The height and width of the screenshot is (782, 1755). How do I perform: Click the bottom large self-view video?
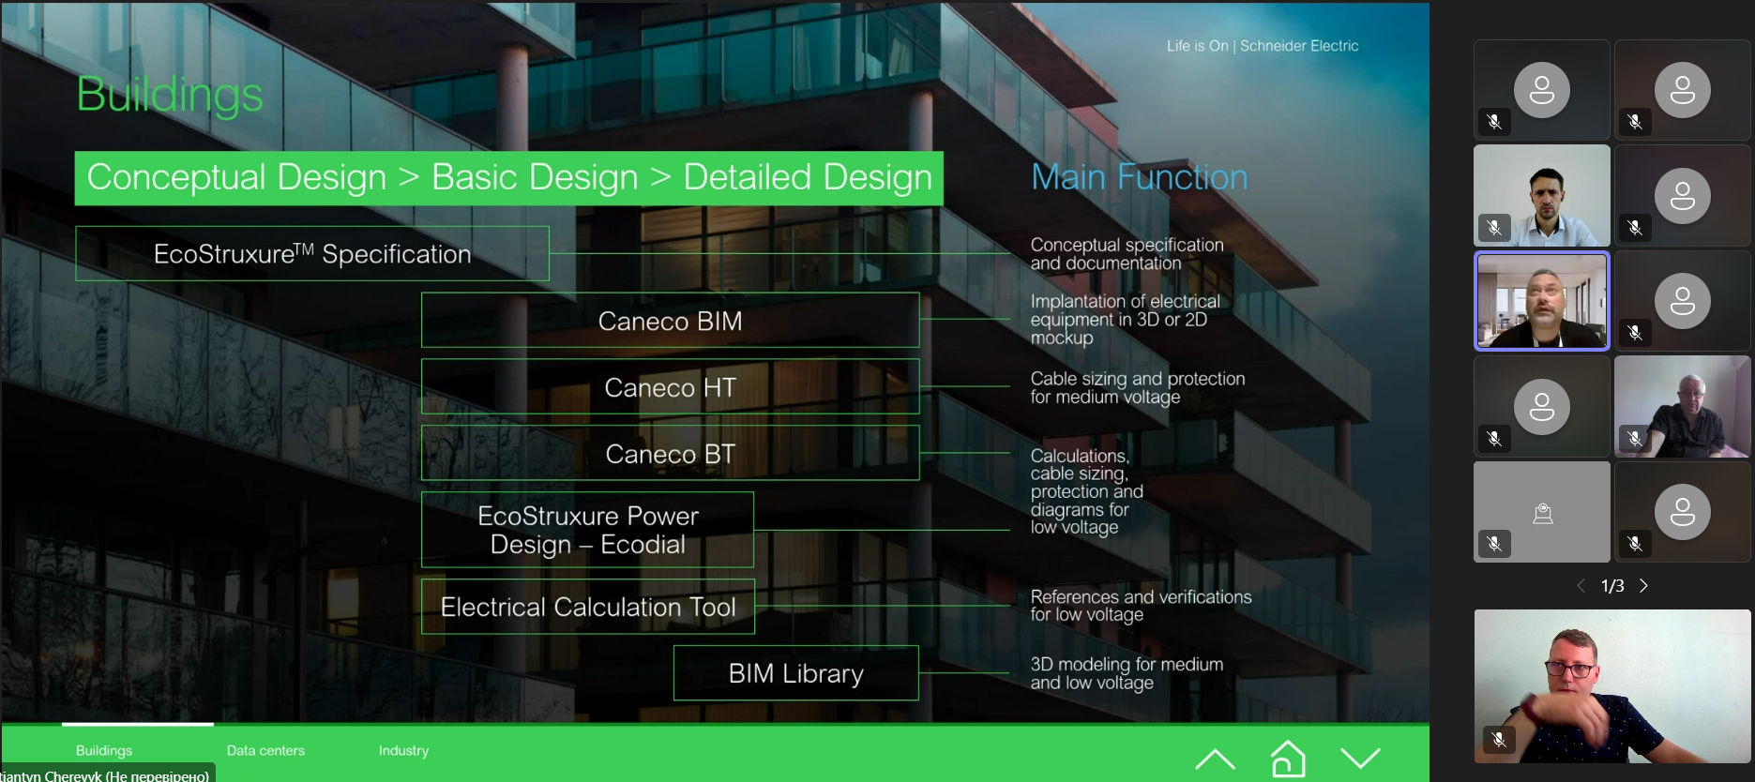click(x=1611, y=685)
